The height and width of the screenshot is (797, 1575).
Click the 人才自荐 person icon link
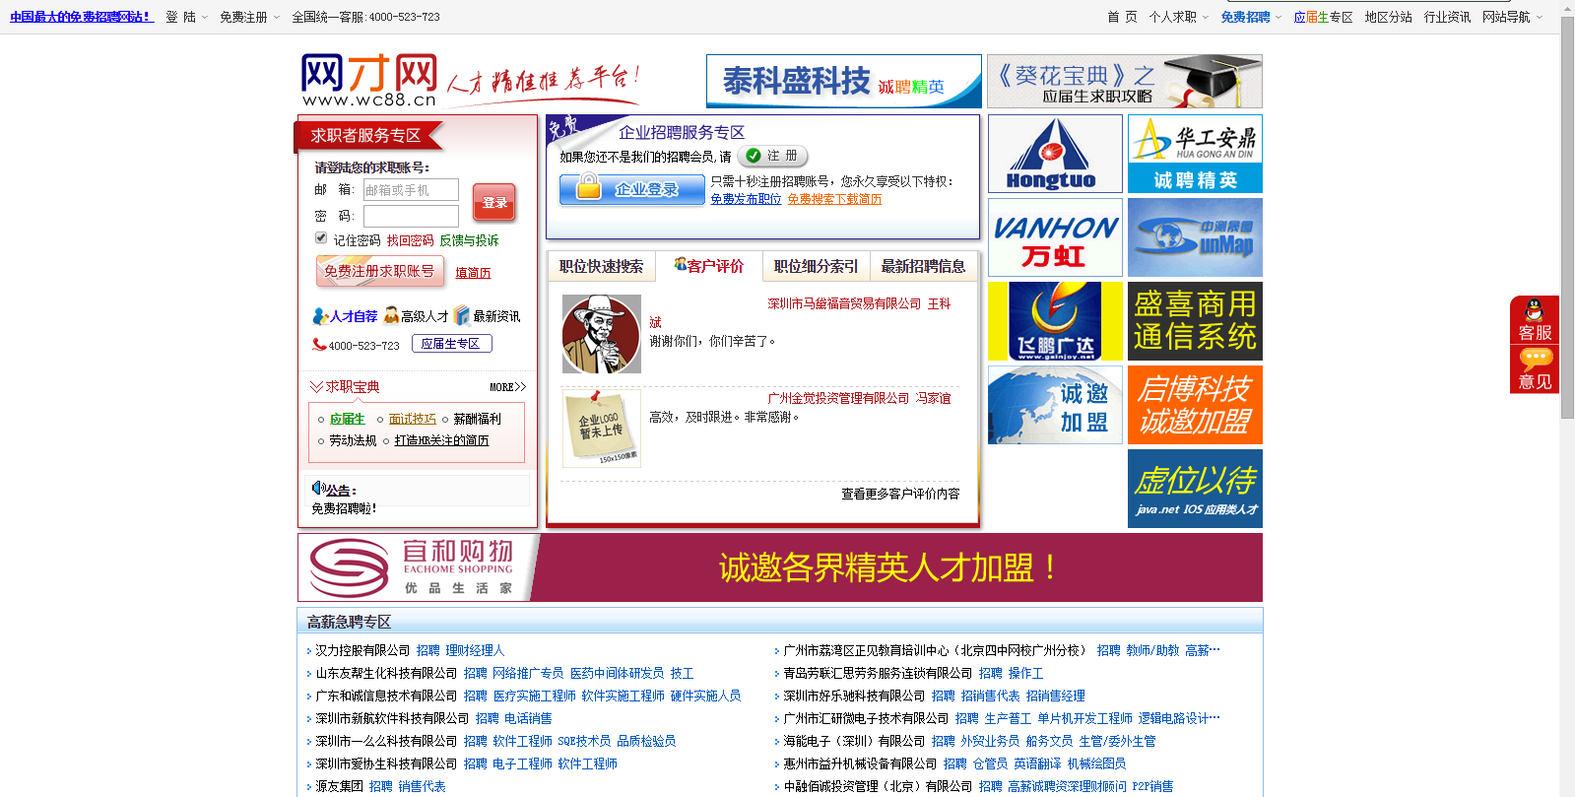345,316
